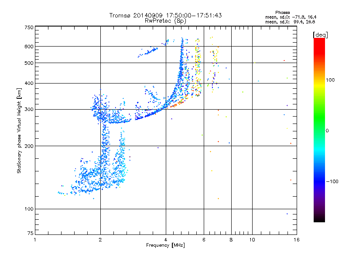Viewport: 349px width, 261px height.
Task: Click the colorbar tick label '0'
Action: (327, 131)
